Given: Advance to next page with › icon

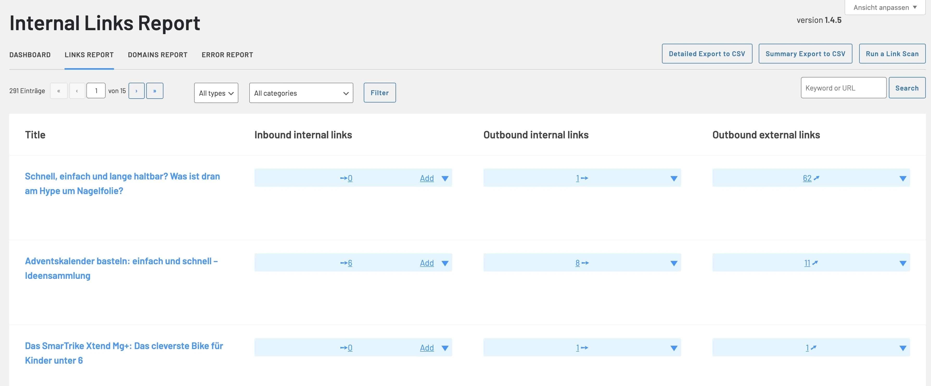Looking at the screenshot, I should coord(136,91).
